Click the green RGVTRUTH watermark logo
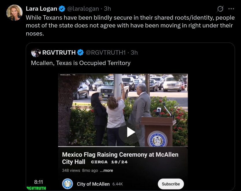241x191 pixels. click(x=36, y=188)
